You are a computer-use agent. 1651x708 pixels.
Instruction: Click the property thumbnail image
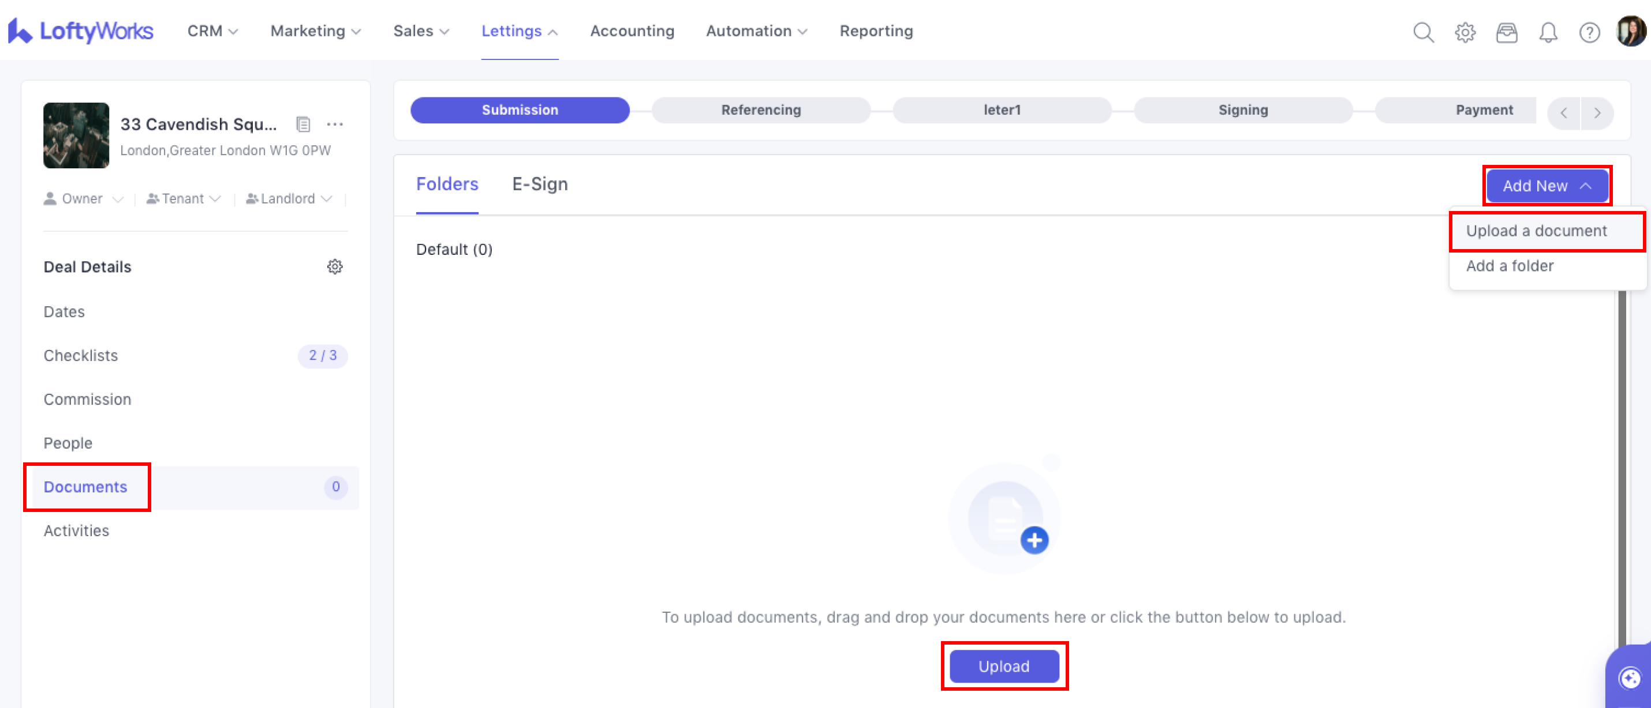tap(76, 135)
